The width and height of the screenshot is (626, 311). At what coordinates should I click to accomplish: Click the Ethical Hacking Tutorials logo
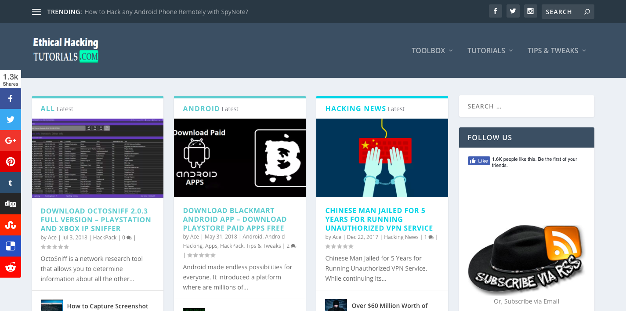(66, 50)
